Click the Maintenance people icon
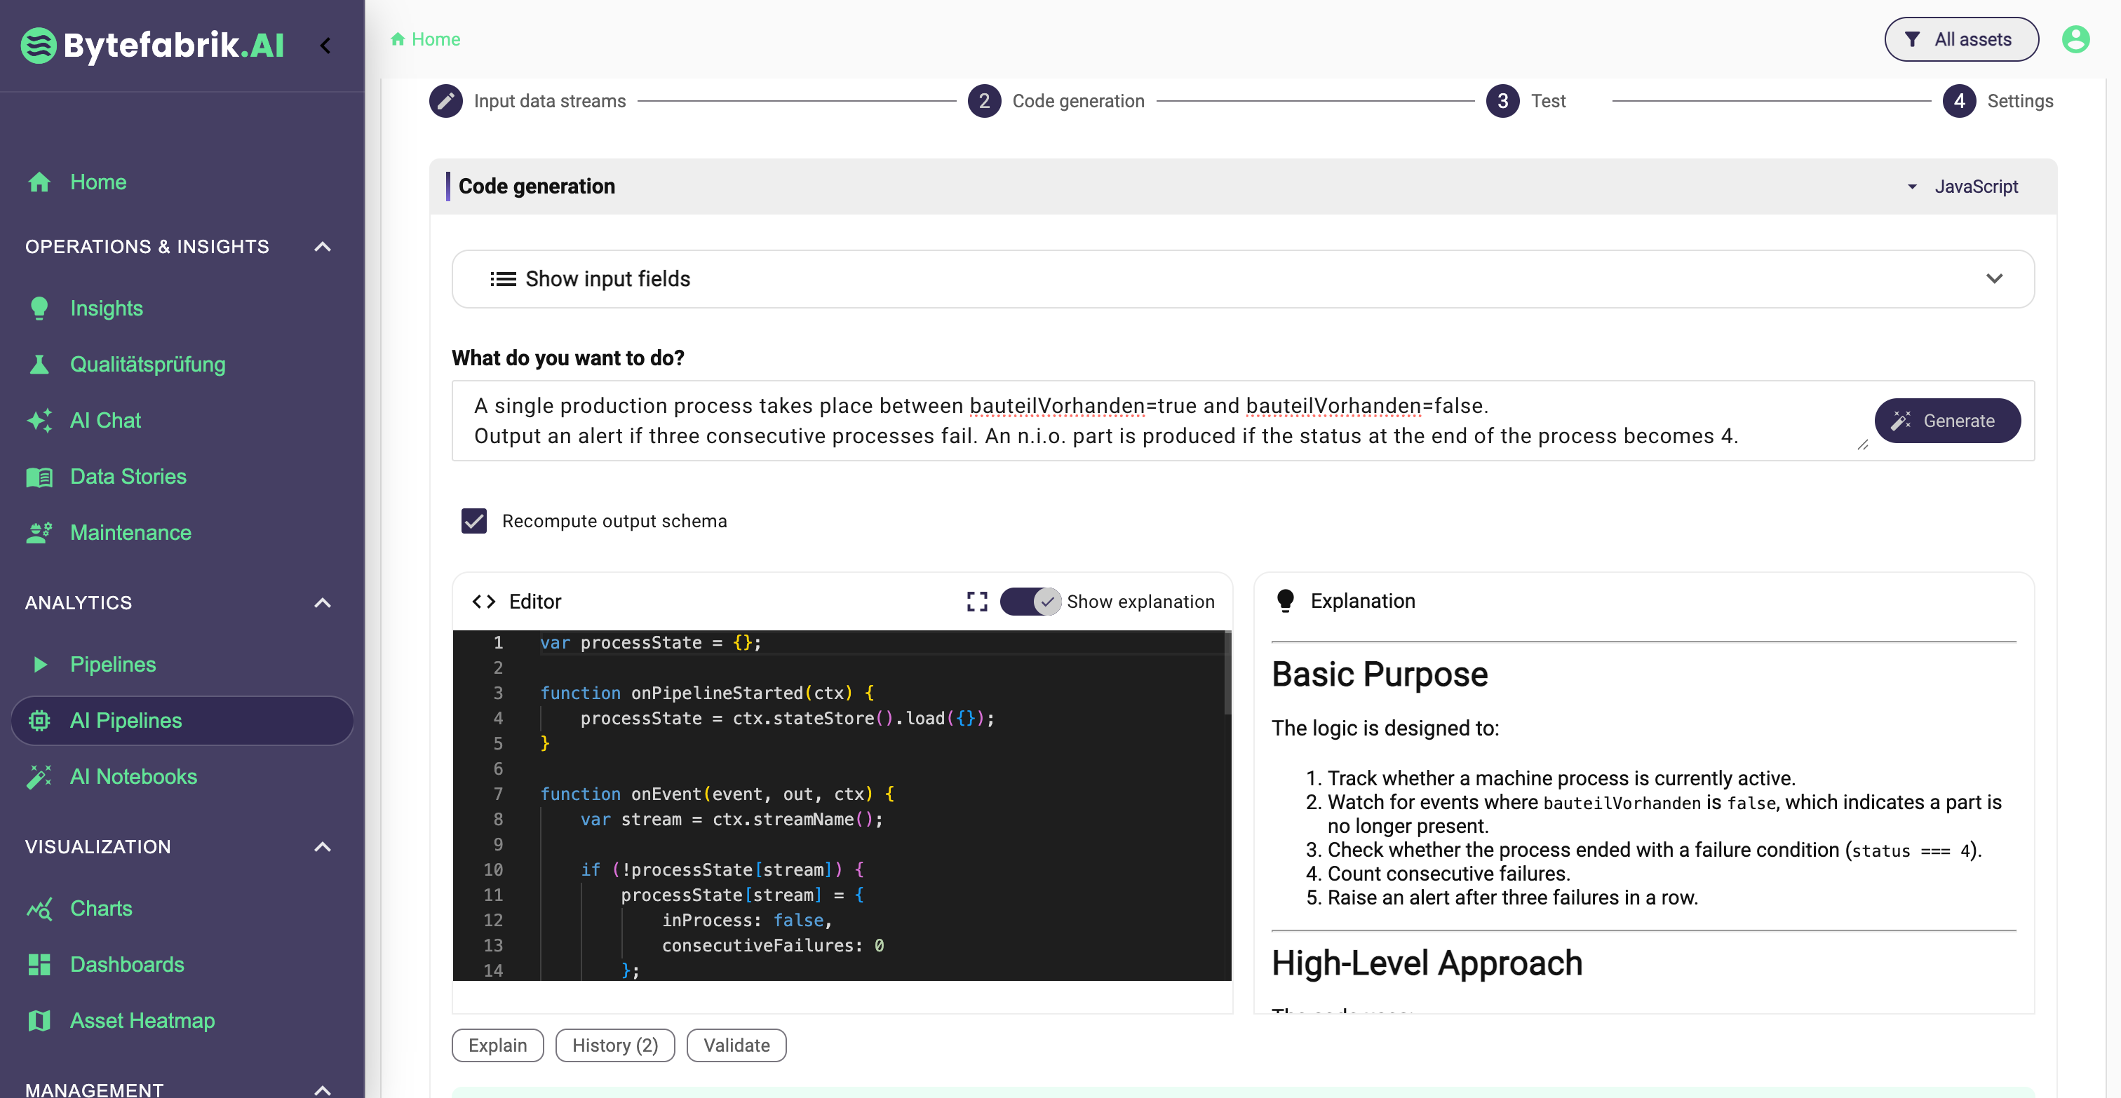The image size is (2121, 1098). coord(39,533)
